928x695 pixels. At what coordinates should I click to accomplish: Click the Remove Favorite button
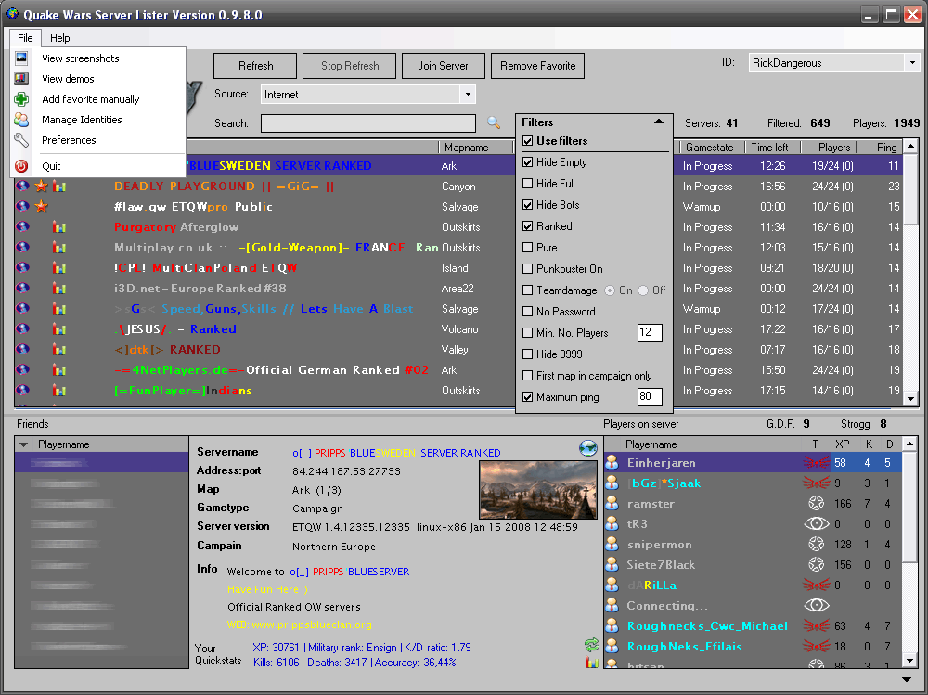coord(537,66)
